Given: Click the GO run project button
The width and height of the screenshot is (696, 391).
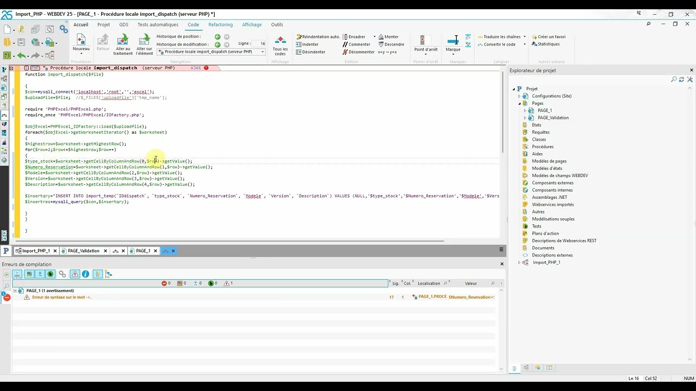Looking at the screenshot, I should (7, 55).
